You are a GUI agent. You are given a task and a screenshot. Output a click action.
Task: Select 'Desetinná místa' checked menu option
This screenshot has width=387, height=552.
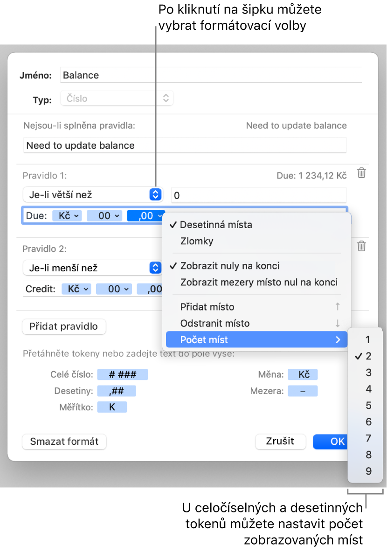coord(216,225)
